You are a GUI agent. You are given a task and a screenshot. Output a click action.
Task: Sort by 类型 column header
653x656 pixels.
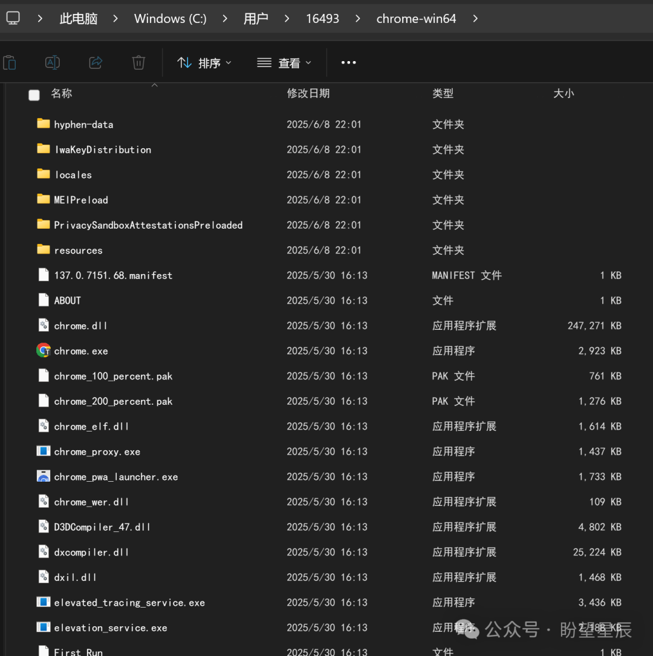click(x=443, y=93)
